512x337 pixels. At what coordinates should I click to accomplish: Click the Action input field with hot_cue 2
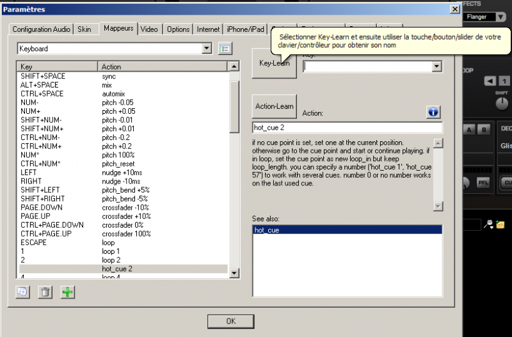347,127
